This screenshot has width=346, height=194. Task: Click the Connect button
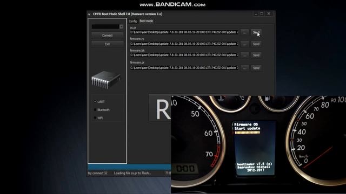pyautogui.click(x=107, y=36)
